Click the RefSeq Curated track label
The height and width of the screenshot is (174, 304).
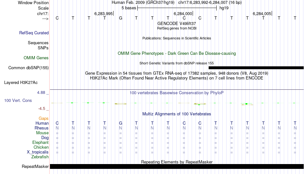[x=34, y=33]
